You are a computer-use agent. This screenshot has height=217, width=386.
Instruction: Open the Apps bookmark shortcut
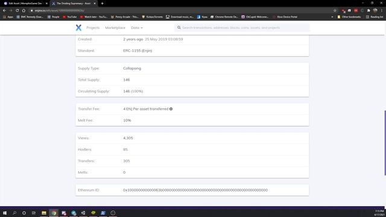(x=8, y=17)
